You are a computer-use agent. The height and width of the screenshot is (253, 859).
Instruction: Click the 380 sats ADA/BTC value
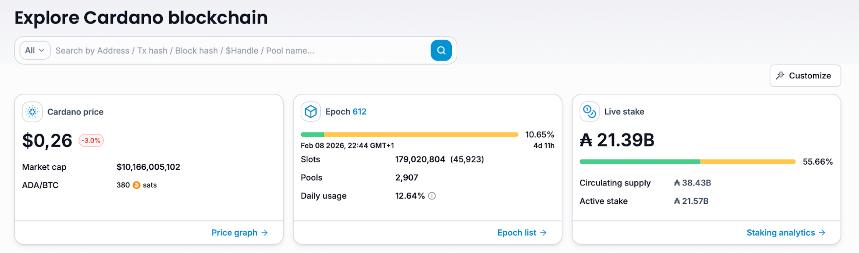137,185
